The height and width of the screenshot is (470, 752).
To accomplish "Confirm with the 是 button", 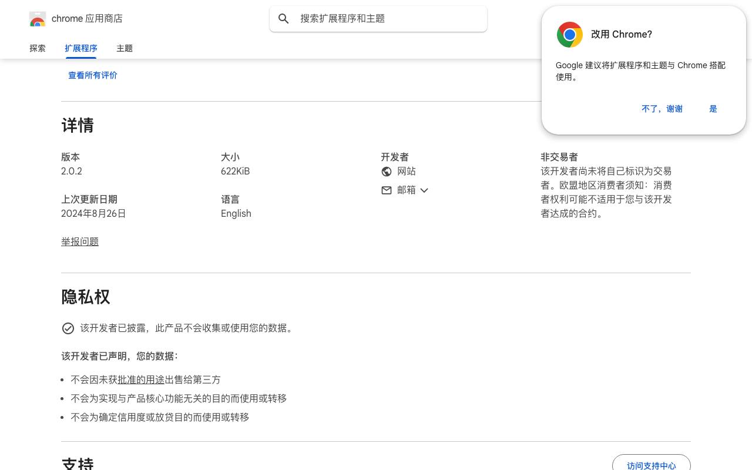I will 713,109.
